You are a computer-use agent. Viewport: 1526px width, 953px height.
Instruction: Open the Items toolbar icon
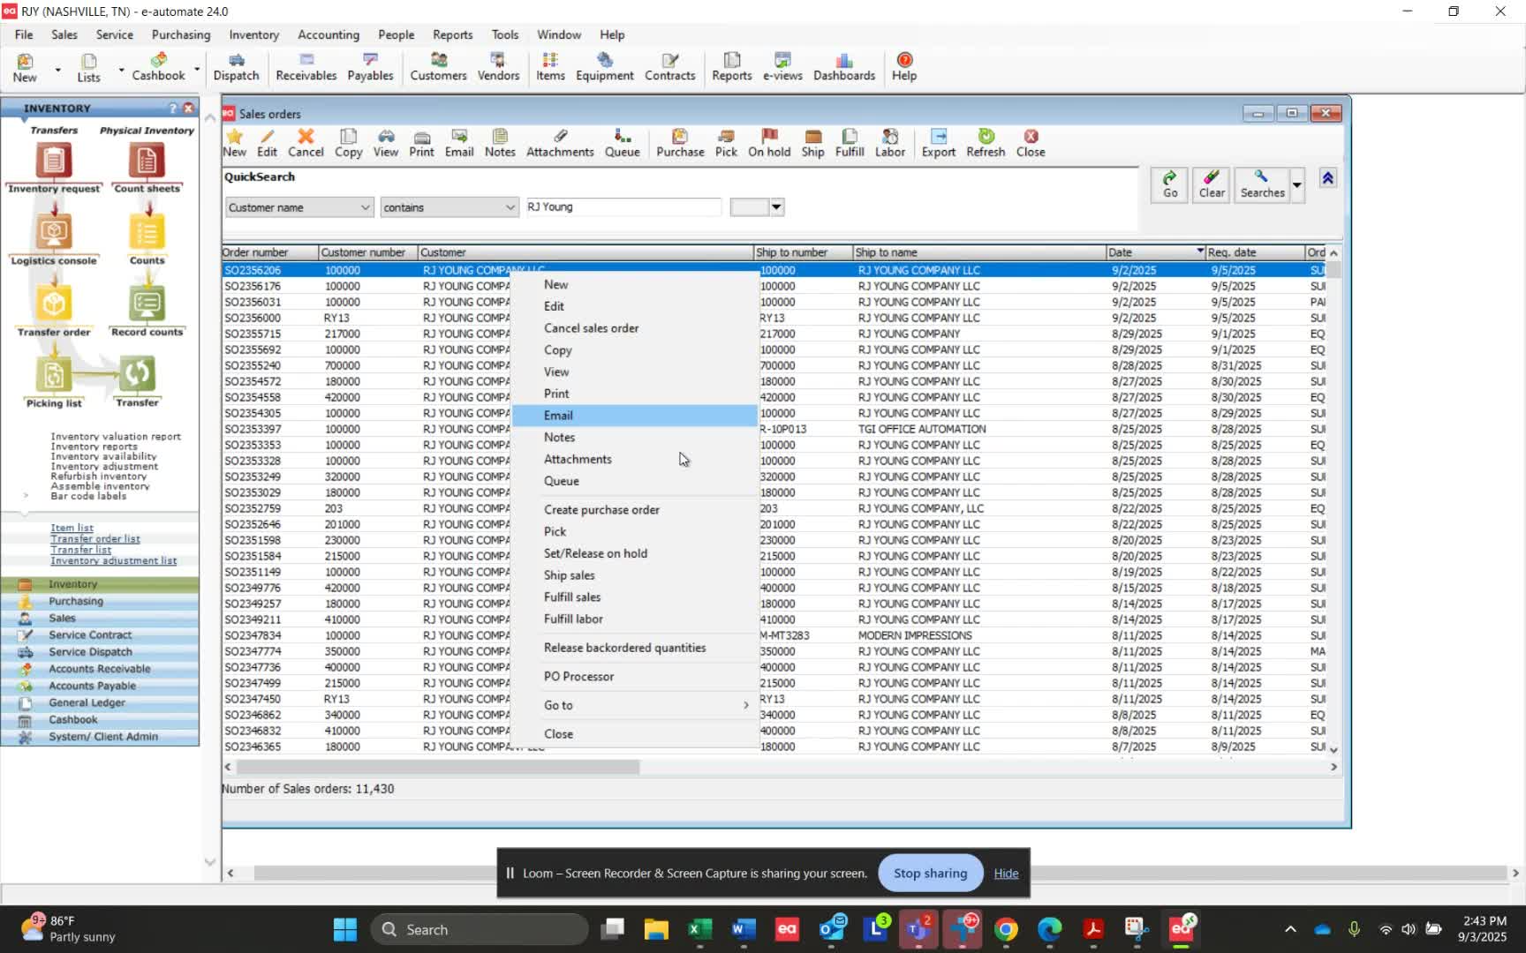(550, 67)
